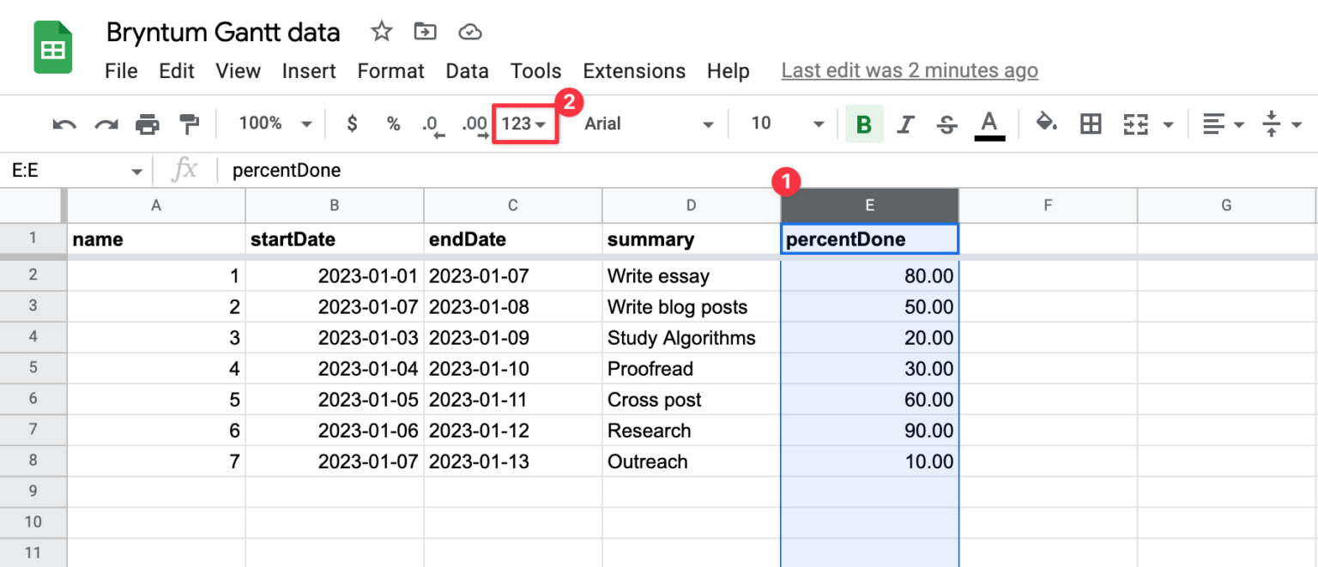The image size is (1318, 567).
Task: Activate the Paint format tool
Action: click(x=188, y=124)
